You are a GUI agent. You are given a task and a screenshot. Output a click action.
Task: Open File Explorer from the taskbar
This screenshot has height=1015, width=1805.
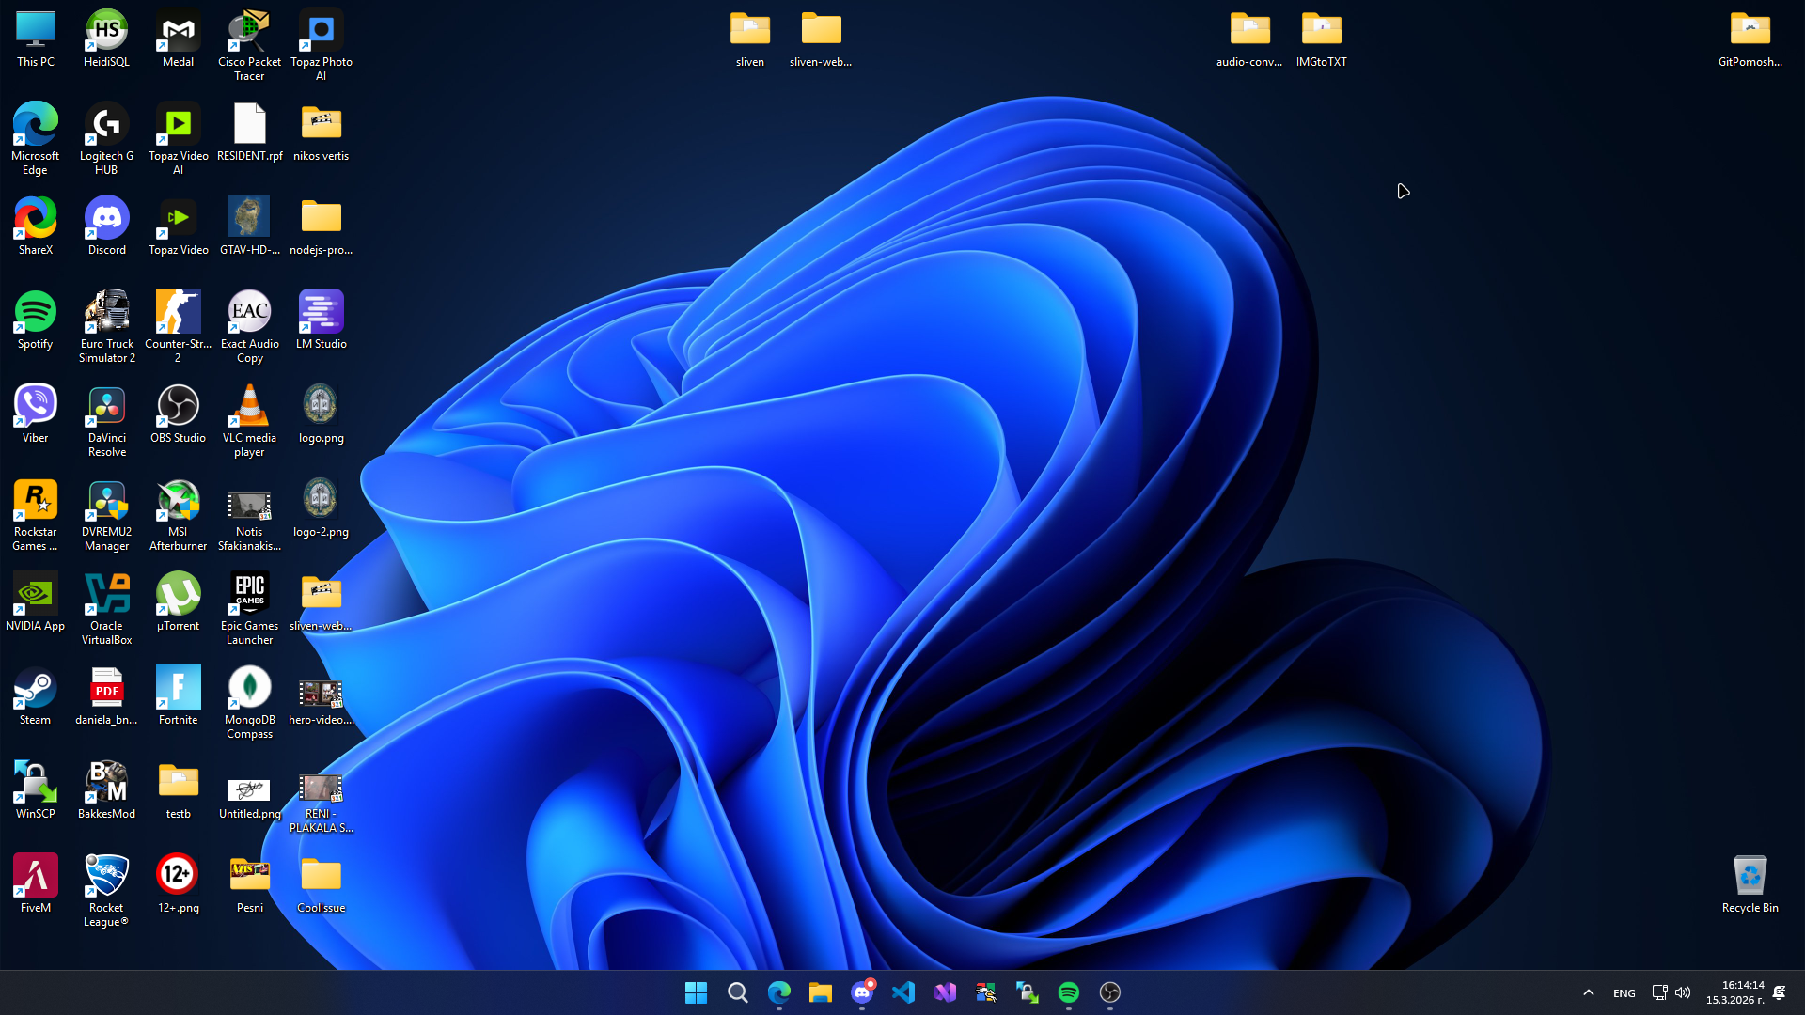(x=821, y=992)
